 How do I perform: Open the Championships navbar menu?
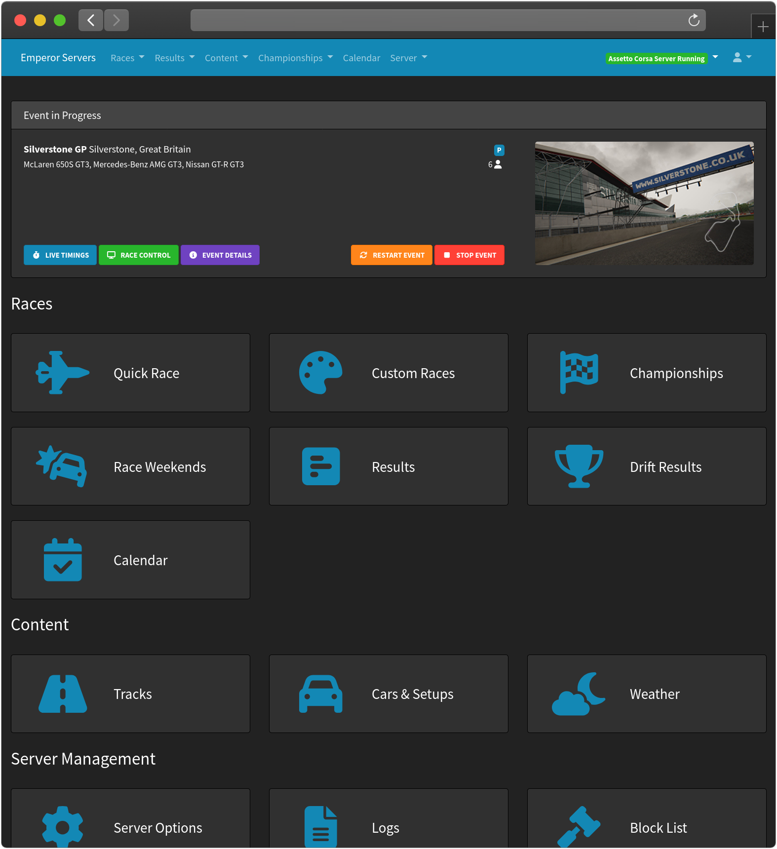point(295,58)
